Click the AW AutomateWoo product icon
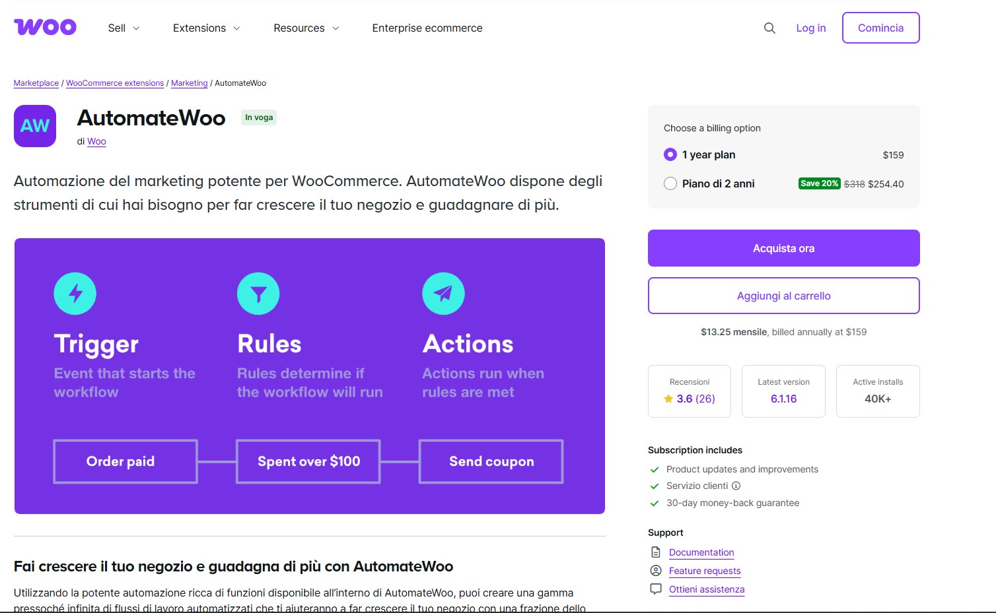The height and width of the screenshot is (613, 996). pos(35,126)
